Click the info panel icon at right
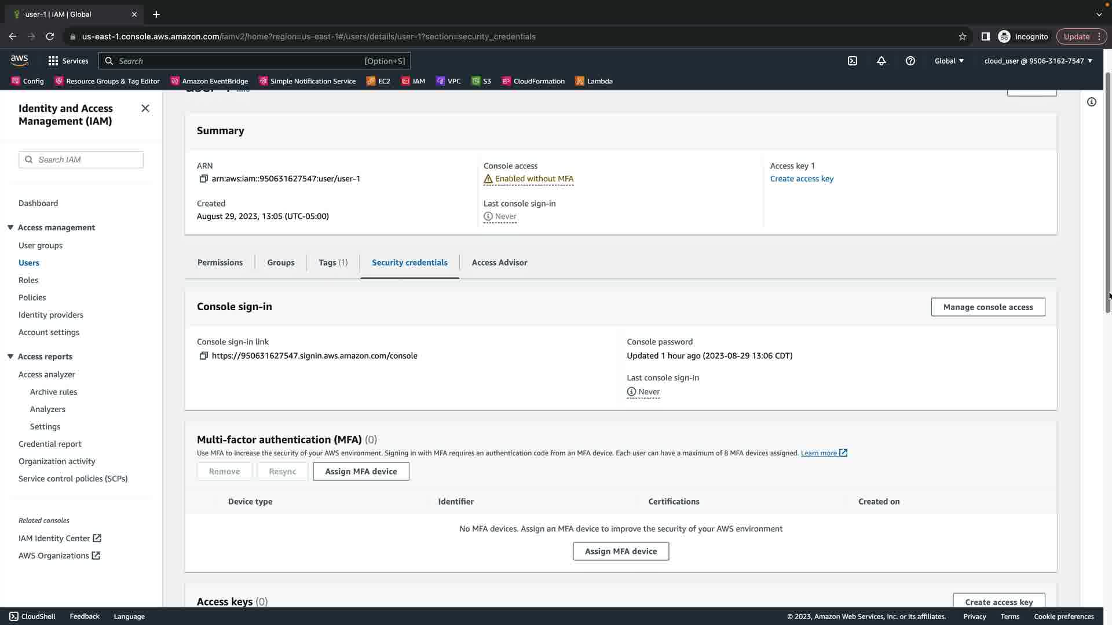1112x625 pixels. coord(1092,102)
